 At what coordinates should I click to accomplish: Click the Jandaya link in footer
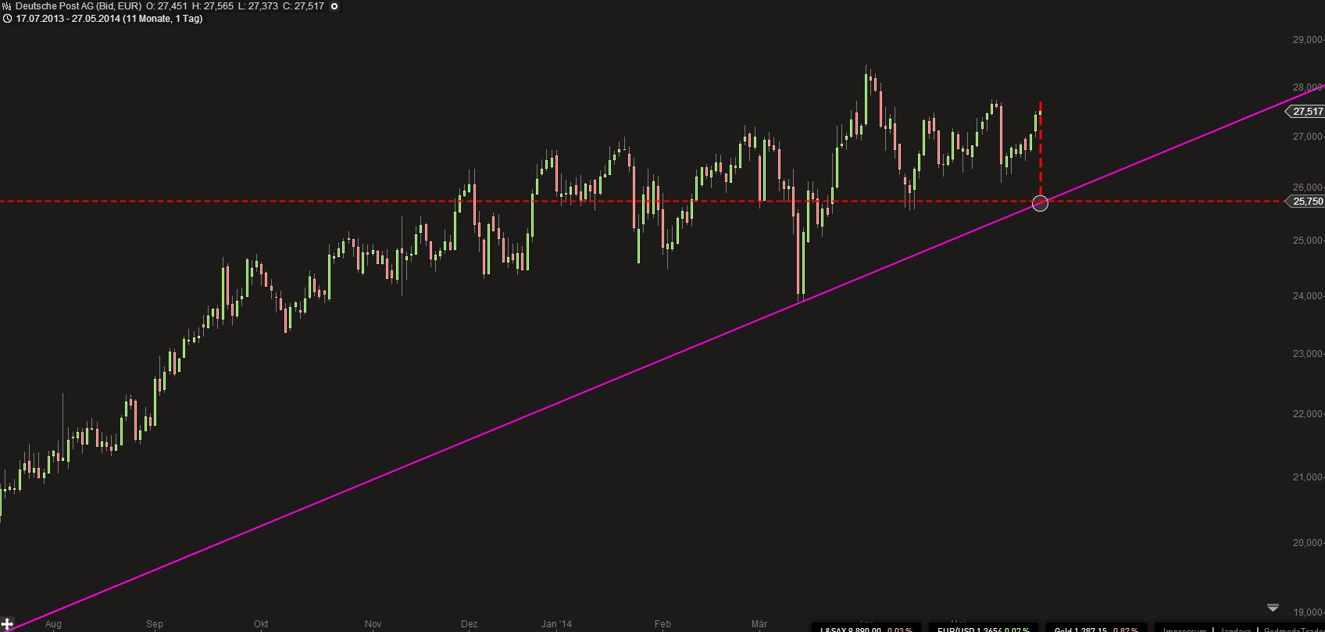coord(1235,629)
